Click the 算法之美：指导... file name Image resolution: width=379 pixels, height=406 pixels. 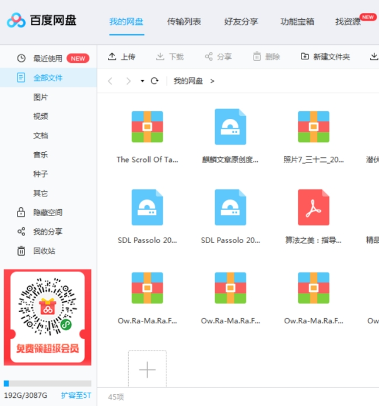click(x=314, y=241)
